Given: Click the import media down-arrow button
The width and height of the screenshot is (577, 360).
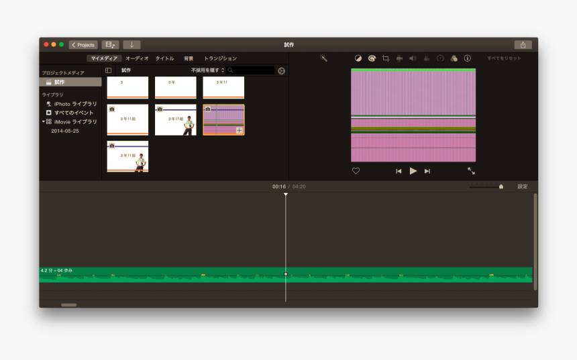Looking at the screenshot, I should (x=132, y=44).
